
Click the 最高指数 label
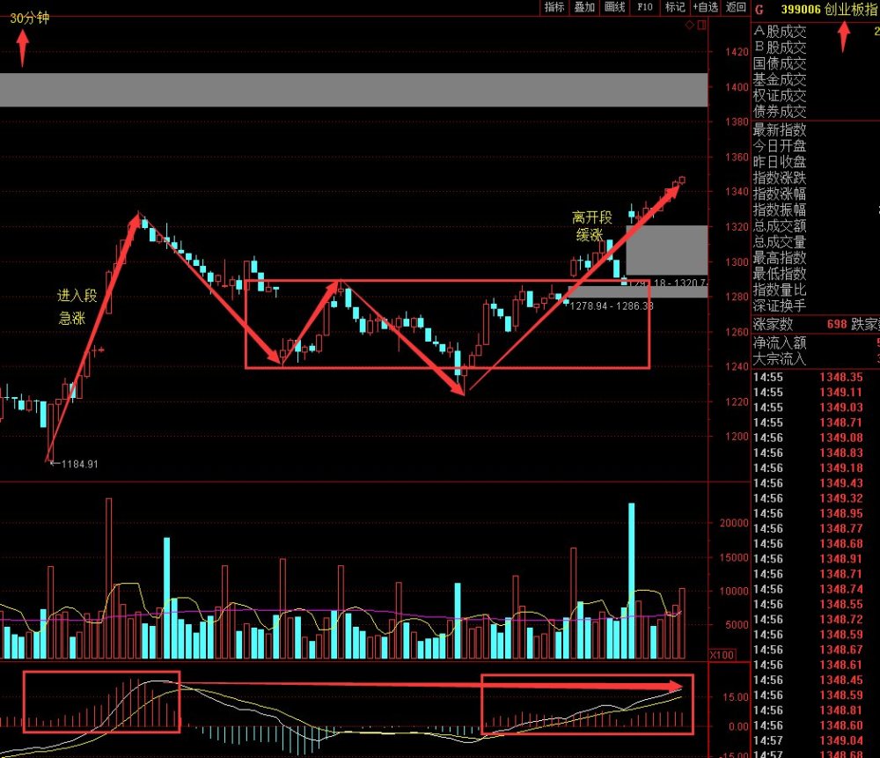[780, 258]
